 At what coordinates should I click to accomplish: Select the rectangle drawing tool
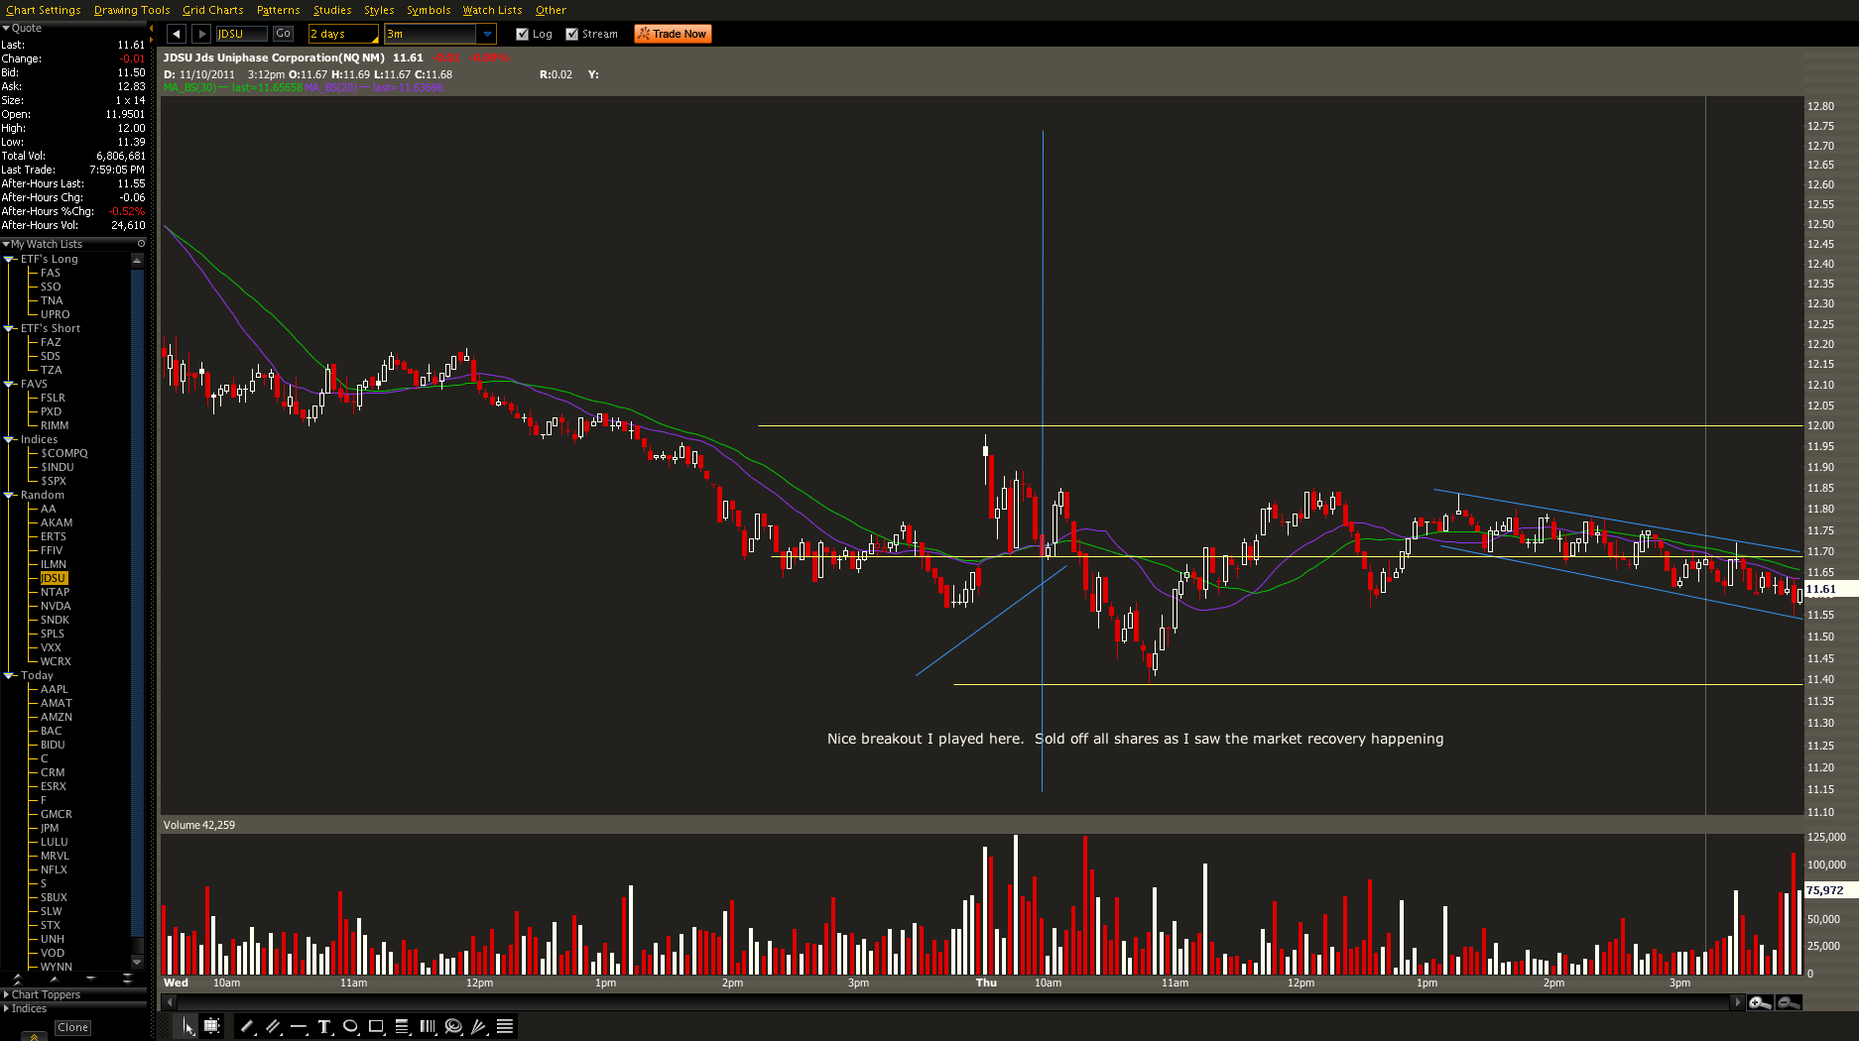pos(376,1027)
